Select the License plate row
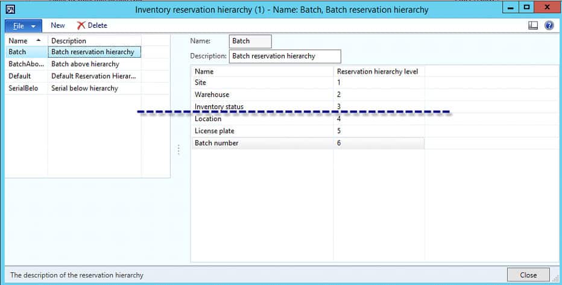Image resolution: width=562 pixels, height=285 pixels. click(308, 131)
